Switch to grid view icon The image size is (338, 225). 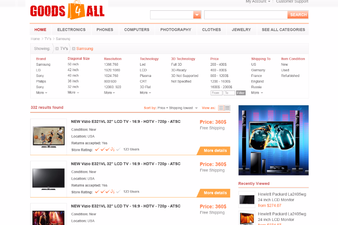228,108
